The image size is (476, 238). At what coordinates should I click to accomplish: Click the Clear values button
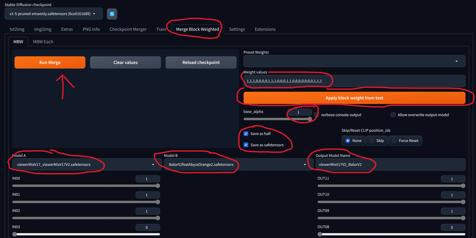(125, 62)
